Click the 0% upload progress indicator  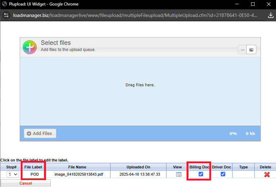pyautogui.click(x=233, y=134)
